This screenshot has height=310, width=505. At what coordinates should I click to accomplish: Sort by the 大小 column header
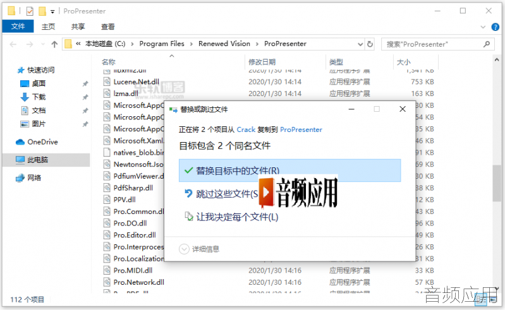click(403, 62)
